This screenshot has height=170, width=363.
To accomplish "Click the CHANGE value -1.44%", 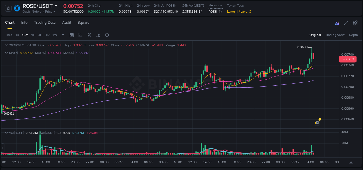I will pyautogui.click(x=158, y=45).
